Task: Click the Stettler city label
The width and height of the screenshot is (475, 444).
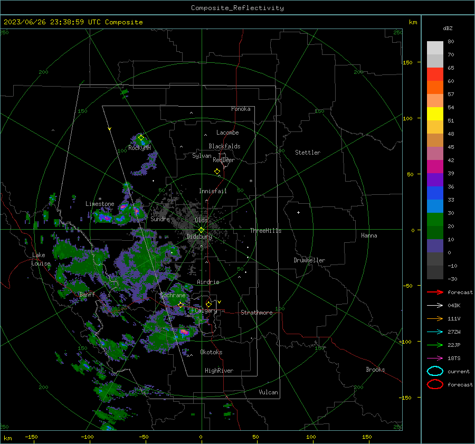Action: (308, 153)
